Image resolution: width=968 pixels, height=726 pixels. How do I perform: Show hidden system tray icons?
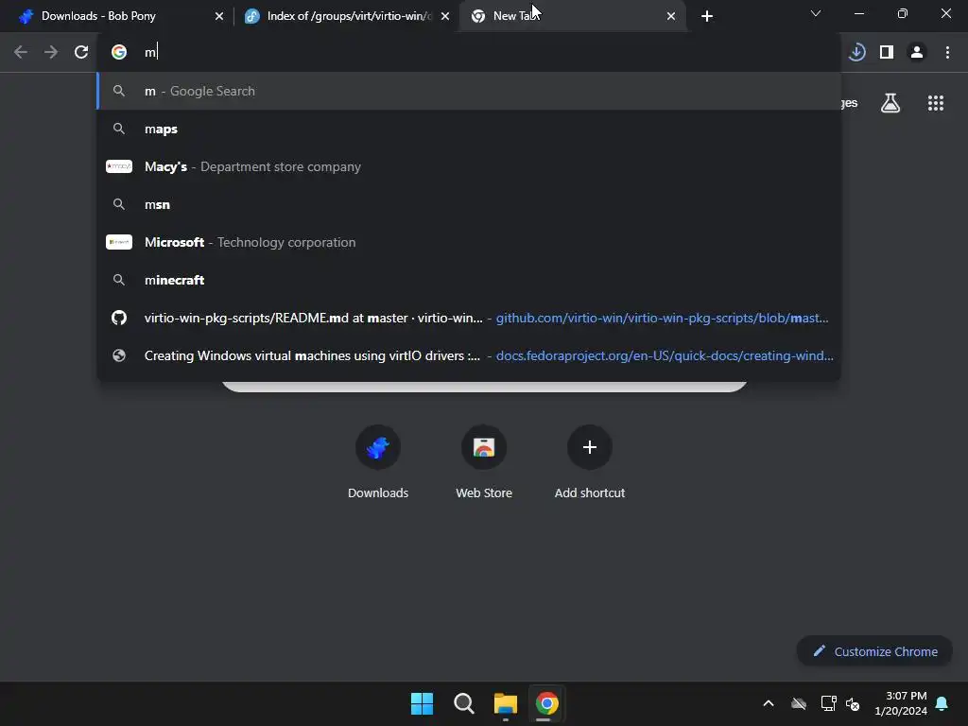(769, 703)
